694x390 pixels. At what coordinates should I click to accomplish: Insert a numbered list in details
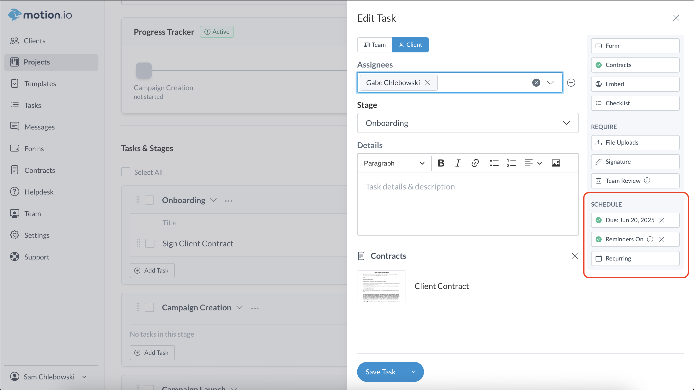(x=511, y=163)
